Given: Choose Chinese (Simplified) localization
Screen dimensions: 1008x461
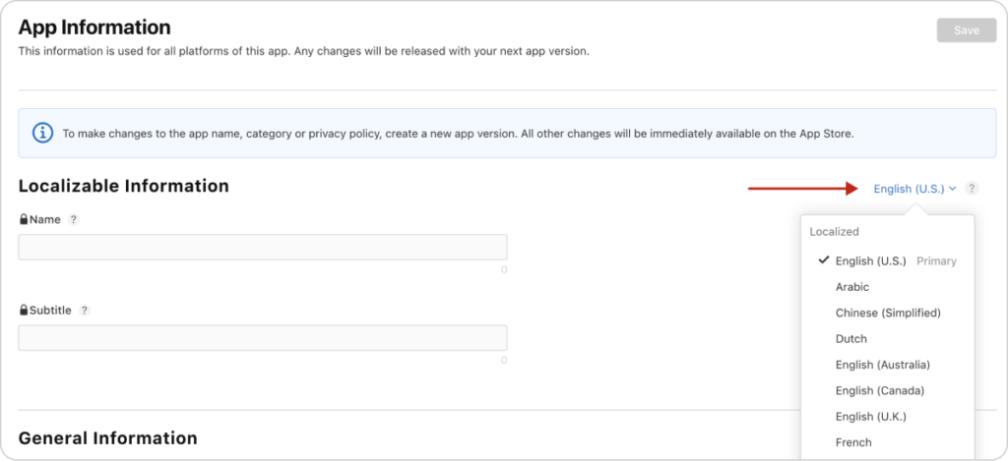Looking at the screenshot, I should point(888,313).
